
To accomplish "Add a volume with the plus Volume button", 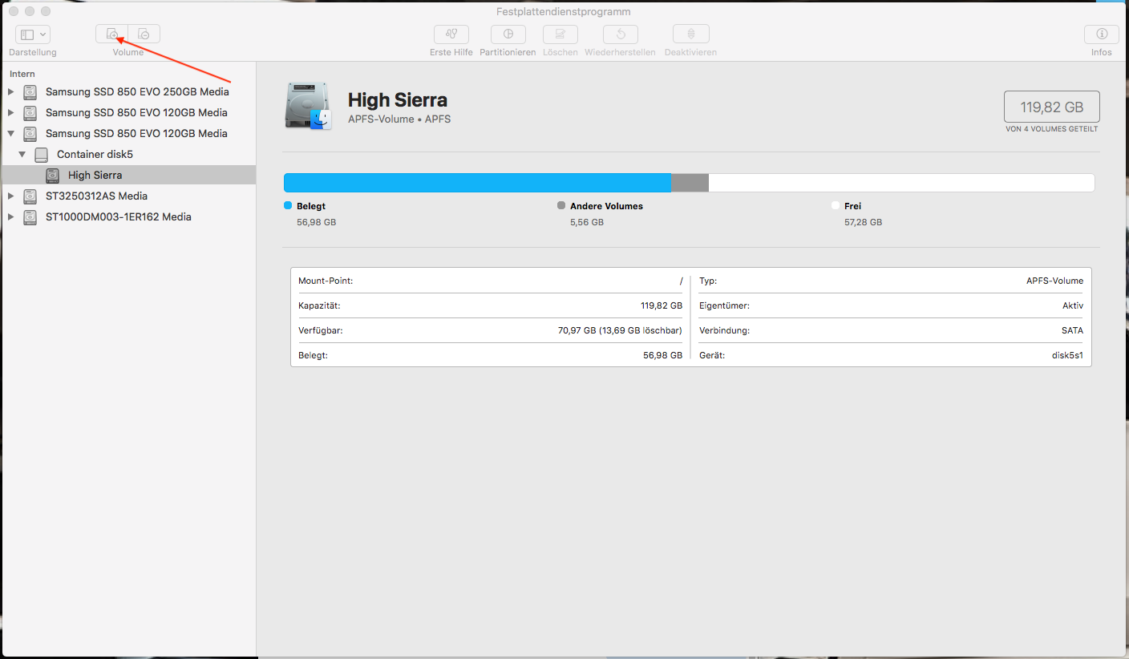I will [x=111, y=34].
